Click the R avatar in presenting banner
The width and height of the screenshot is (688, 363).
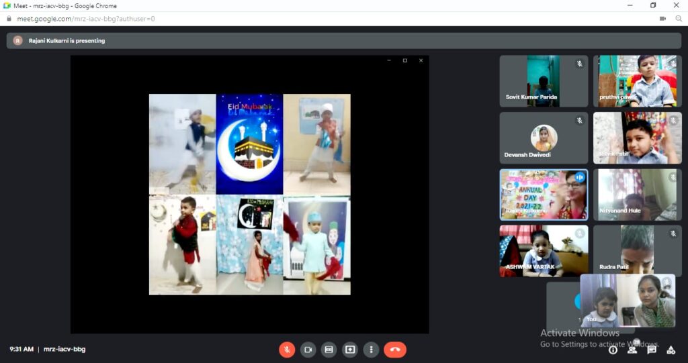pos(17,41)
